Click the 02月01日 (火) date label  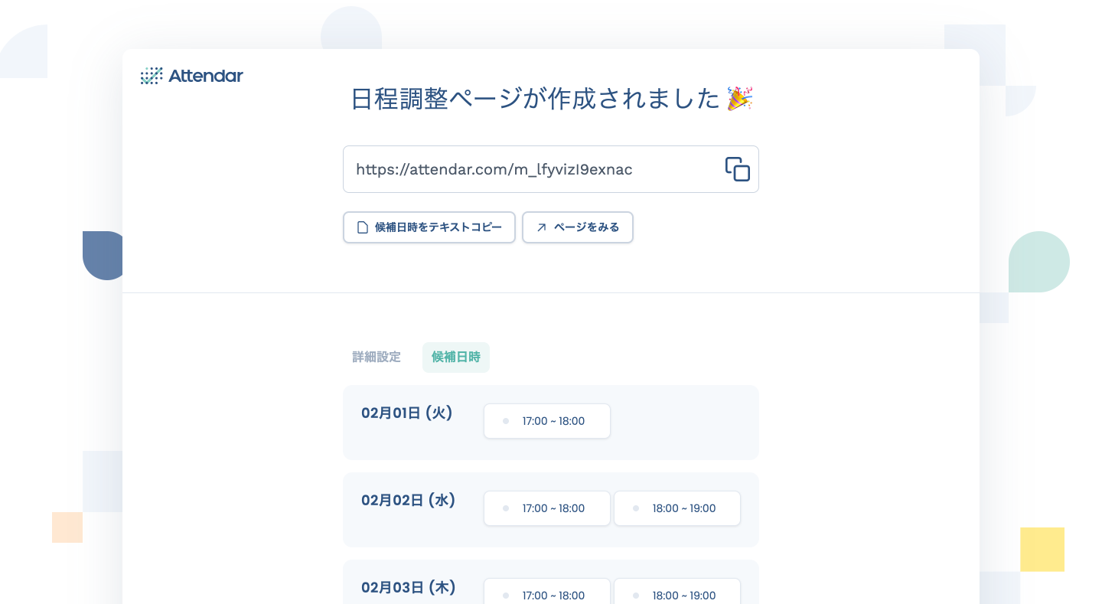(407, 413)
